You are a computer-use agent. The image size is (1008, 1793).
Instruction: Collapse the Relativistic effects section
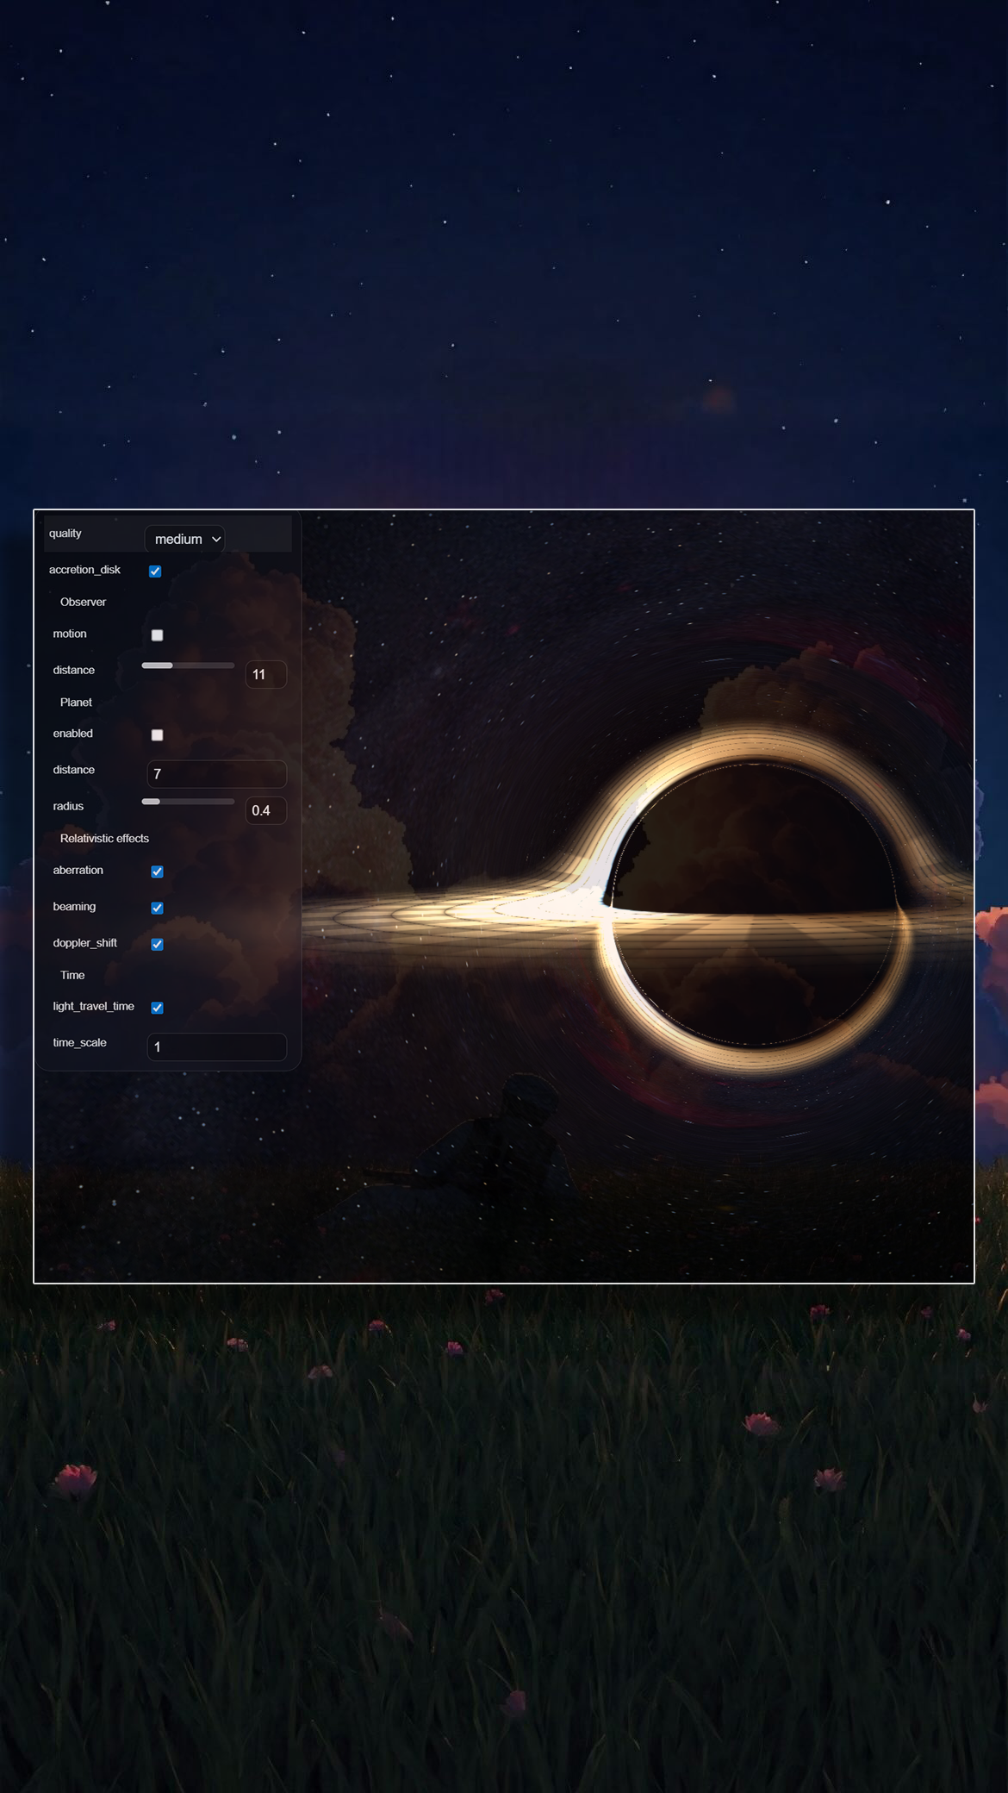(104, 839)
